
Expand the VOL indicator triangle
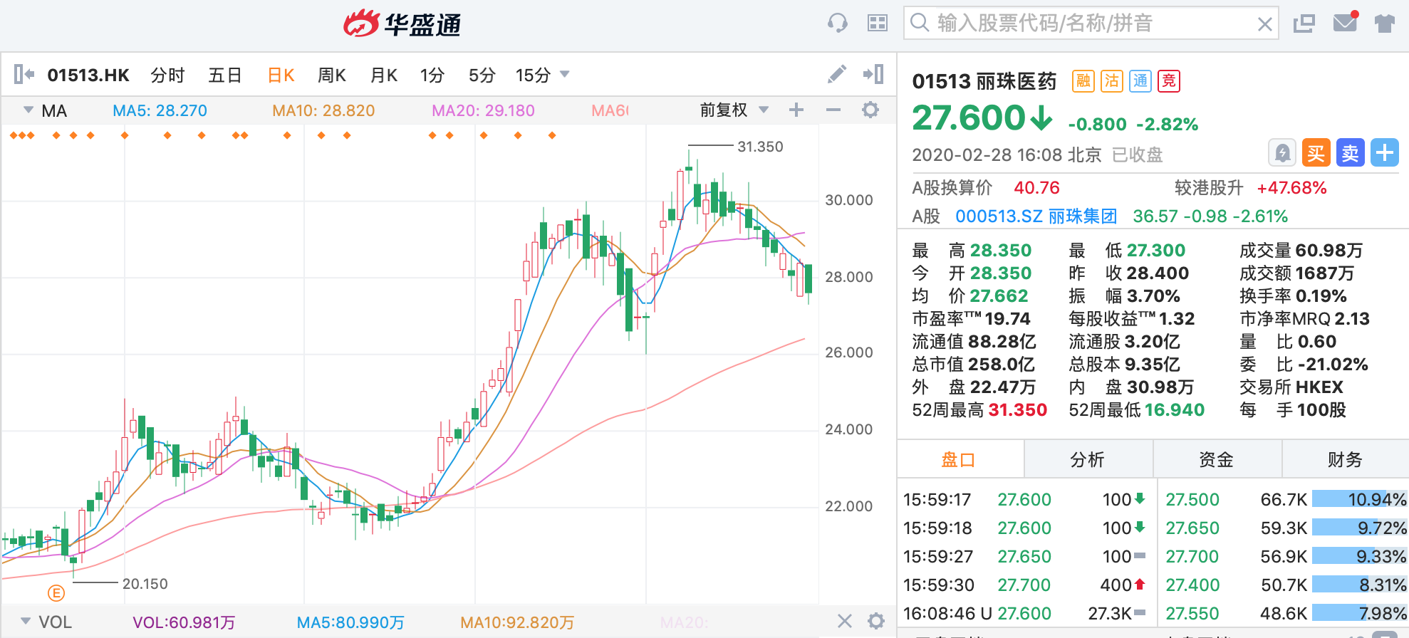[x=26, y=622]
